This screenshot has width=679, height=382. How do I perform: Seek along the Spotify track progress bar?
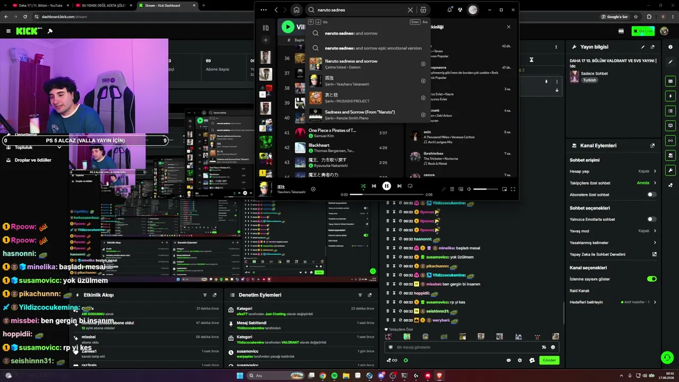[386, 195]
